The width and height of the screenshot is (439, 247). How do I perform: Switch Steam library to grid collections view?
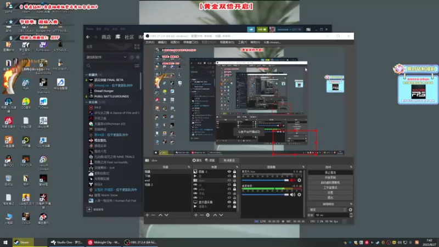tap(137, 47)
